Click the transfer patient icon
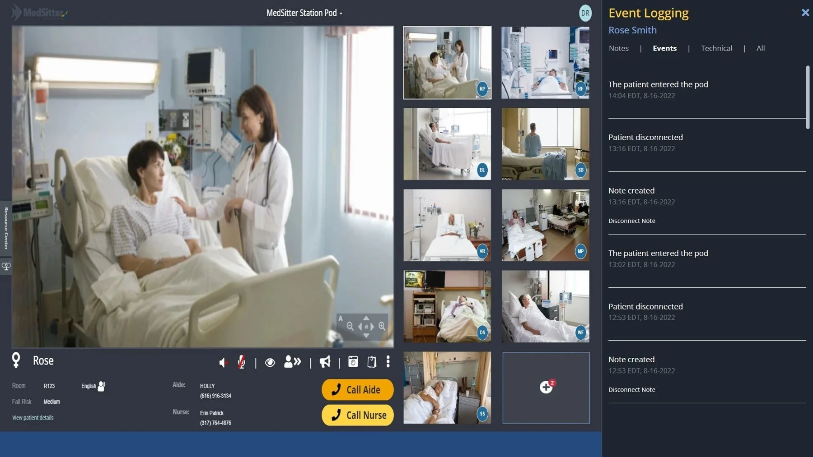This screenshot has height=457, width=813. click(x=292, y=361)
